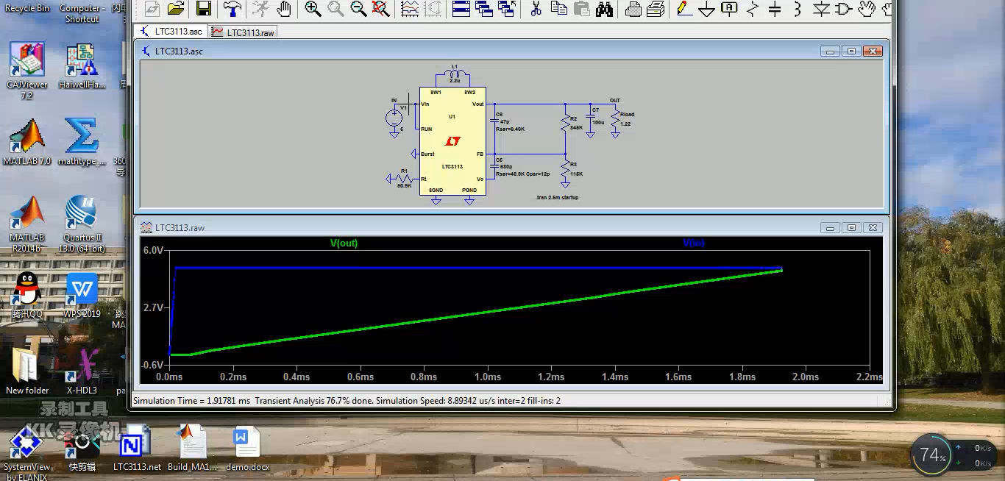Image resolution: width=1005 pixels, height=481 pixels.
Task: Cut with the scissors icon
Action: 536,9
